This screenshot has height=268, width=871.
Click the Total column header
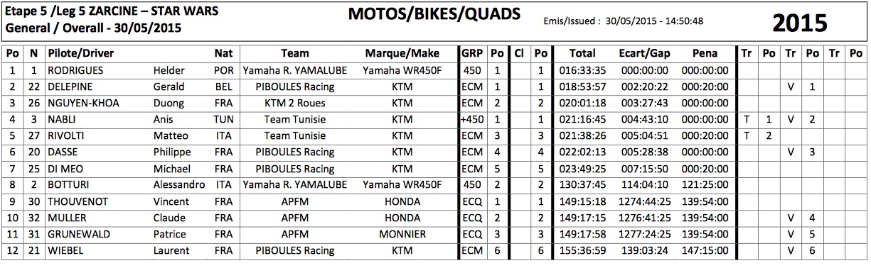(x=582, y=53)
